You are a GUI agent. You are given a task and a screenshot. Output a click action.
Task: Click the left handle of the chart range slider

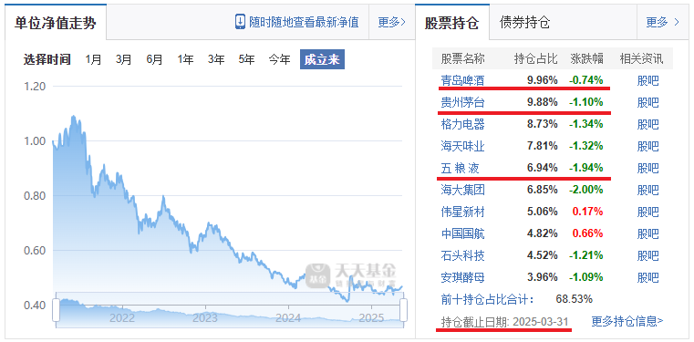point(56,310)
